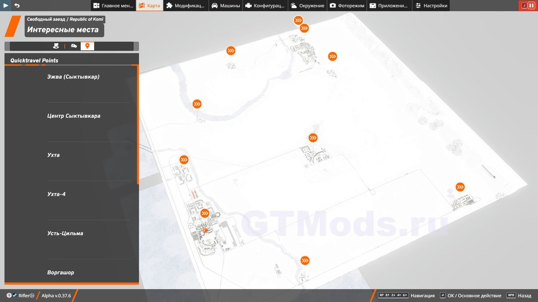The height and width of the screenshot is (302, 538).
Task: Select the delivery truck filter icon
Action: (x=74, y=46)
